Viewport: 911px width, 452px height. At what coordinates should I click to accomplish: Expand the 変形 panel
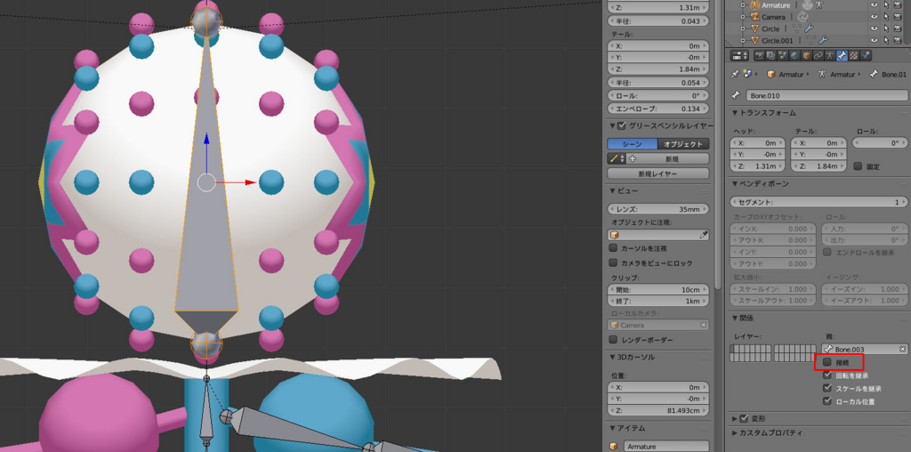735,418
